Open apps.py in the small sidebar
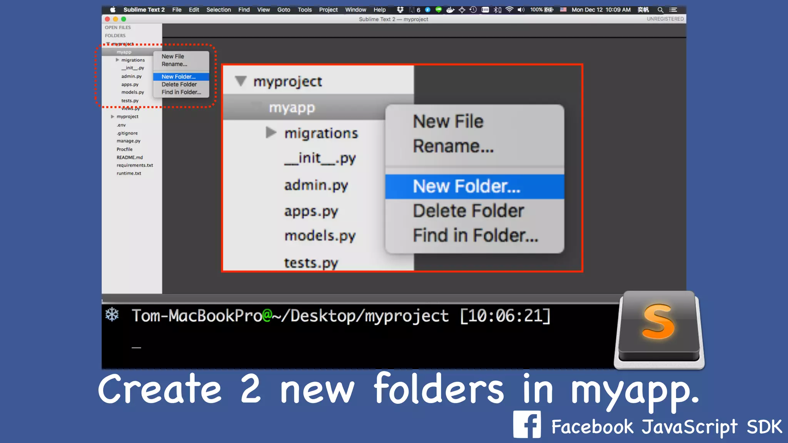 coord(130,85)
